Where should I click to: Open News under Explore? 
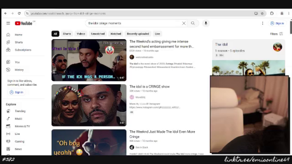point(18,149)
